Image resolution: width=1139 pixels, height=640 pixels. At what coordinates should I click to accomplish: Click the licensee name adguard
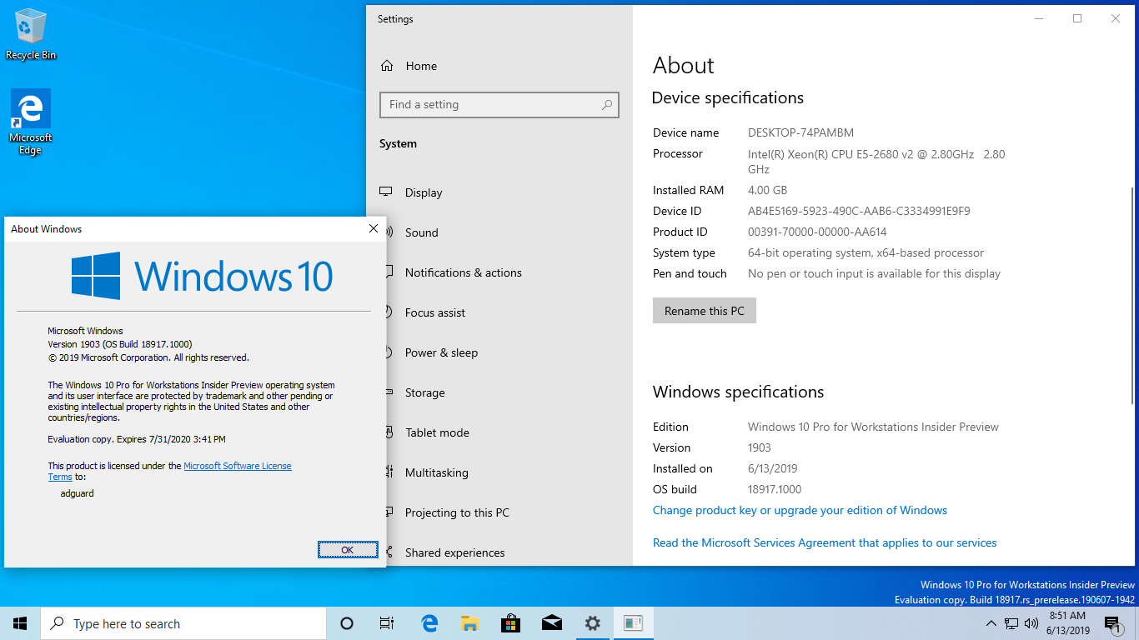click(x=78, y=493)
